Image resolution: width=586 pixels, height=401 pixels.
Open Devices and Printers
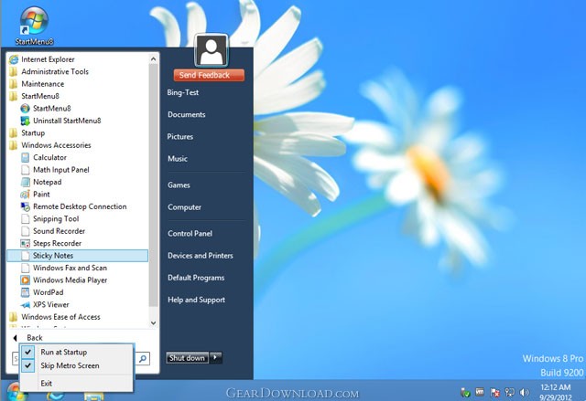(201, 256)
